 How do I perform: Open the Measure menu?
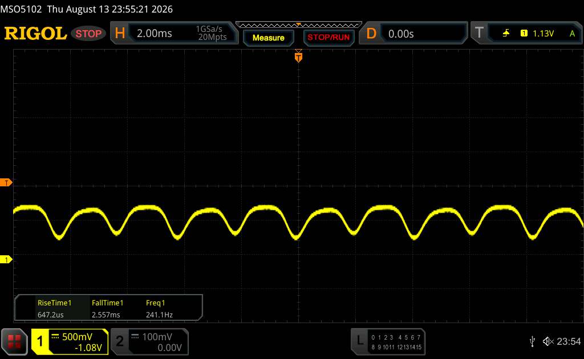[x=268, y=38]
